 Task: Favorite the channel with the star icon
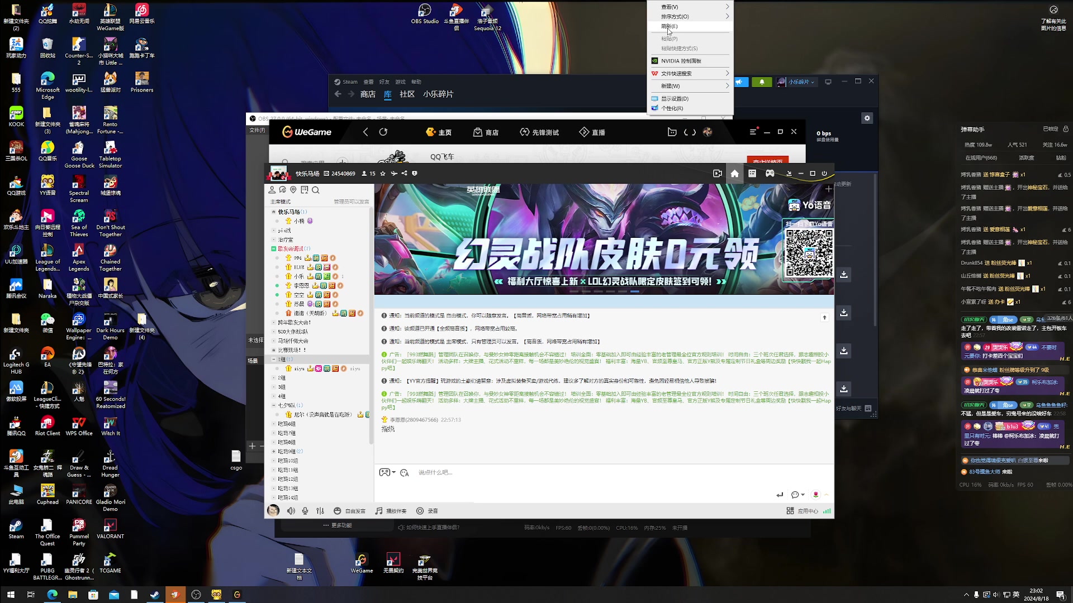[x=383, y=174]
